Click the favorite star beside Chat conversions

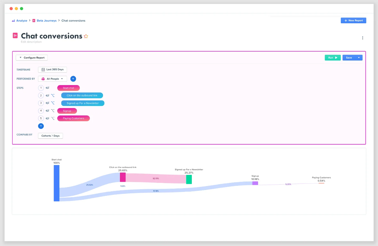point(86,36)
